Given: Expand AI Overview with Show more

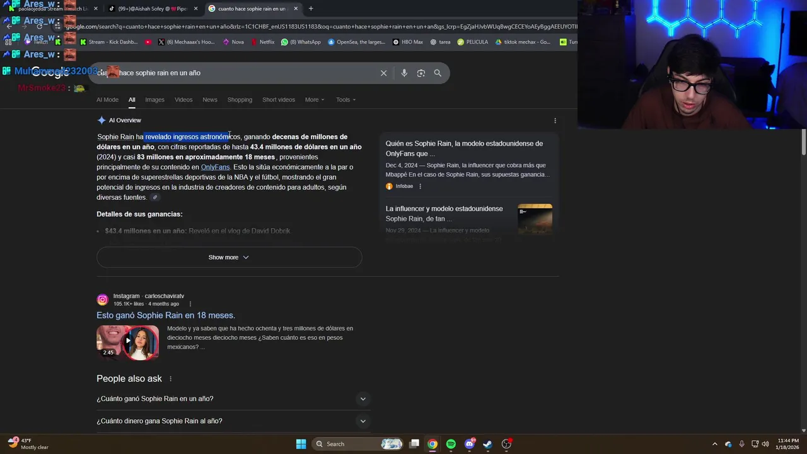Looking at the screenshot, I should (x=229, y=257).
